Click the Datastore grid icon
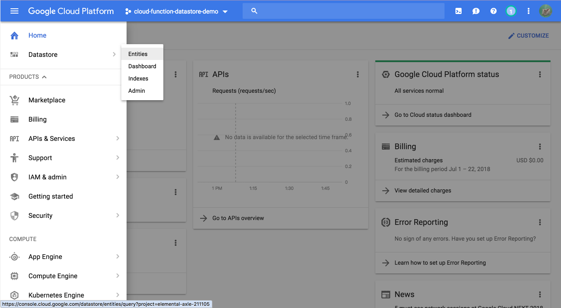The height and width of the screenshot is (308, 561). pos(14,55)
